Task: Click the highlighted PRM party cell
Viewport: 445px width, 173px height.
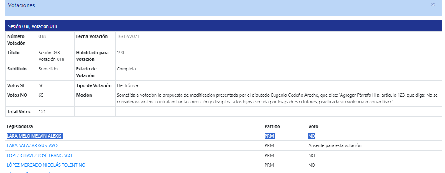Action: coord(269,136)
